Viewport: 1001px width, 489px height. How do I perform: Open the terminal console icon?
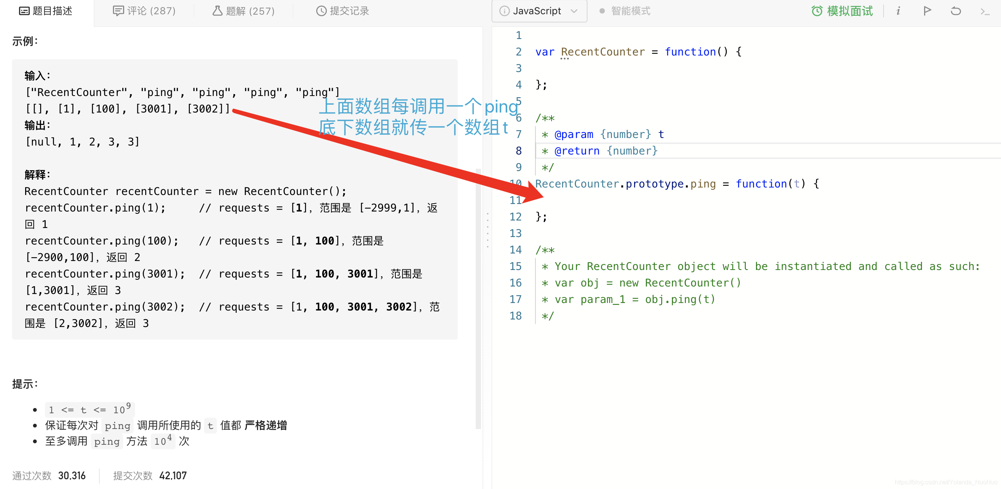pyautogui.click(x=985, y=12)
